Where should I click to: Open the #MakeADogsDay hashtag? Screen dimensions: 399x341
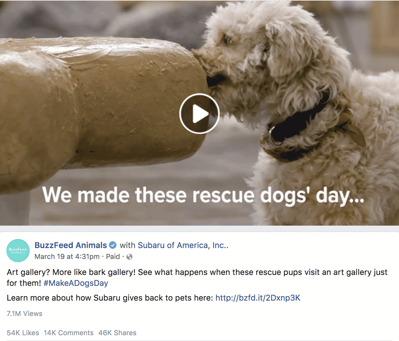coord(76,283)
